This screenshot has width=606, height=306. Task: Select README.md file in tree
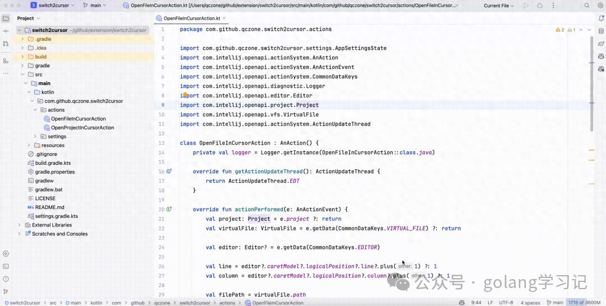tap(49, 207)
